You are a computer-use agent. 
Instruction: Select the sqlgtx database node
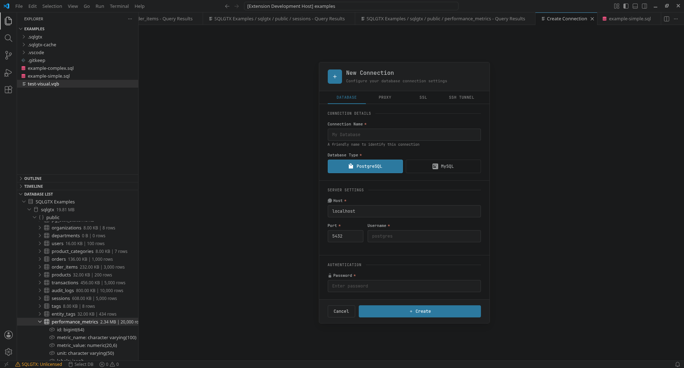tap(78, 209)
